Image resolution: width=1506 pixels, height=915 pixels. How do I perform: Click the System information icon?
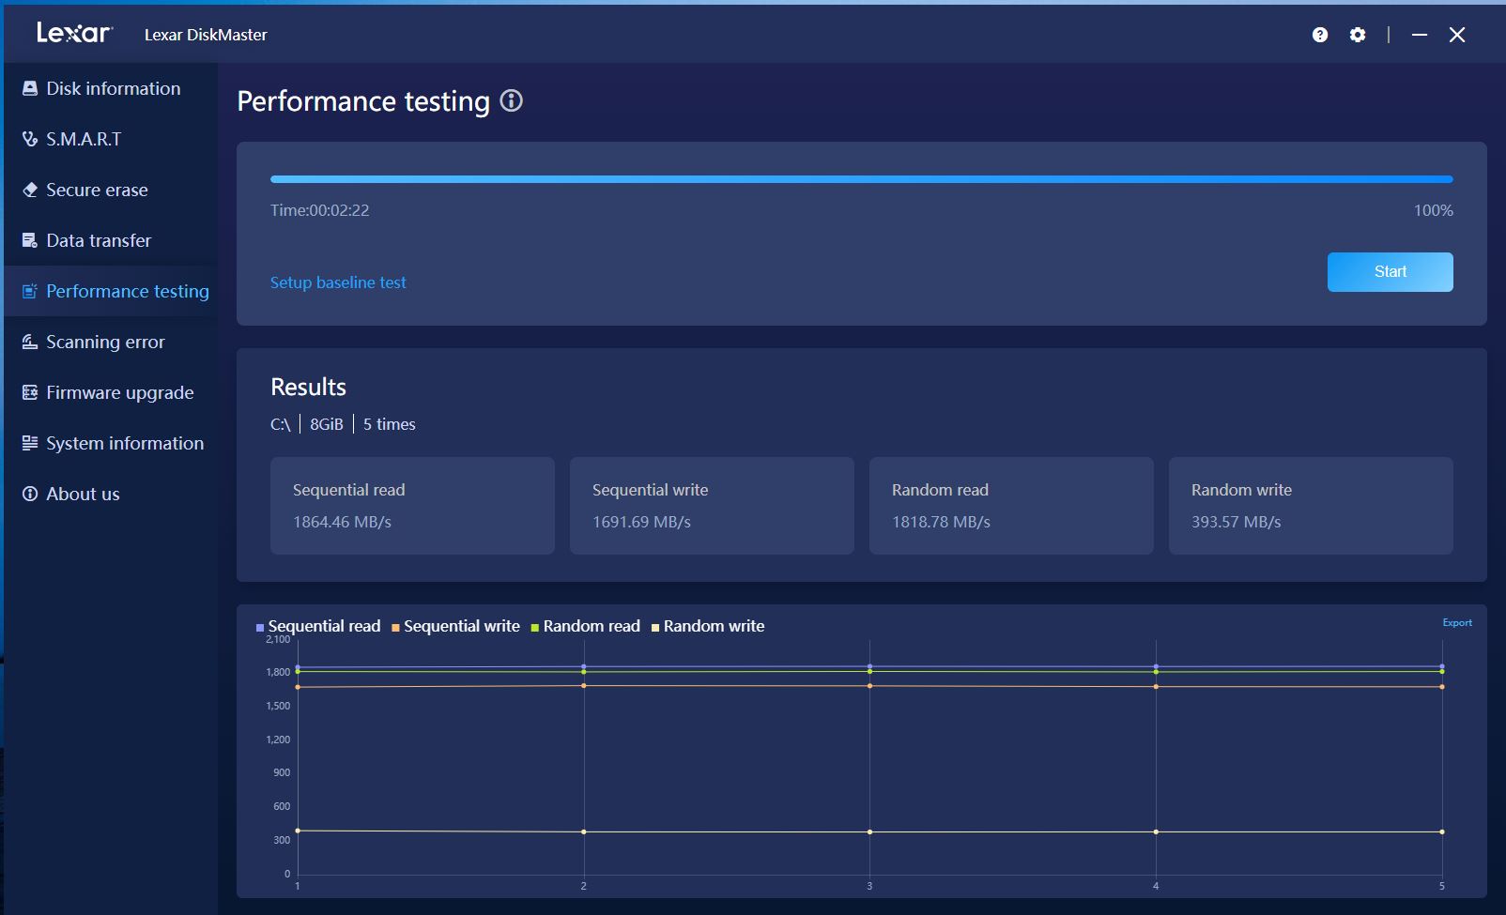30,443
